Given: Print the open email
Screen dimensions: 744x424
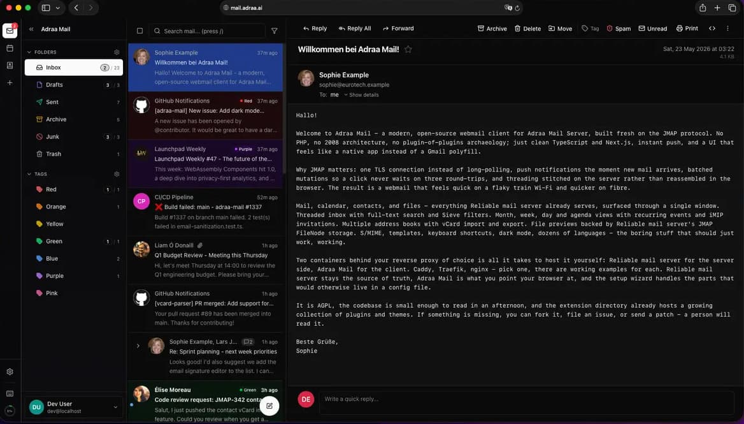Looking at the screenshot, I should (687, 29).
